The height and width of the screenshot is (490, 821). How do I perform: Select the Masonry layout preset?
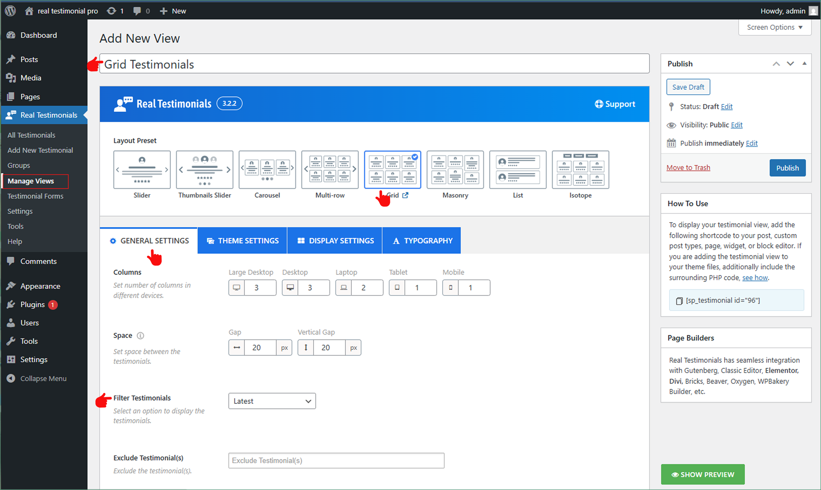tap(455, 169)
